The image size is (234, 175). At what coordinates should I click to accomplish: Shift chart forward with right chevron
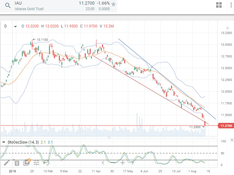click(x=133, y=163)
